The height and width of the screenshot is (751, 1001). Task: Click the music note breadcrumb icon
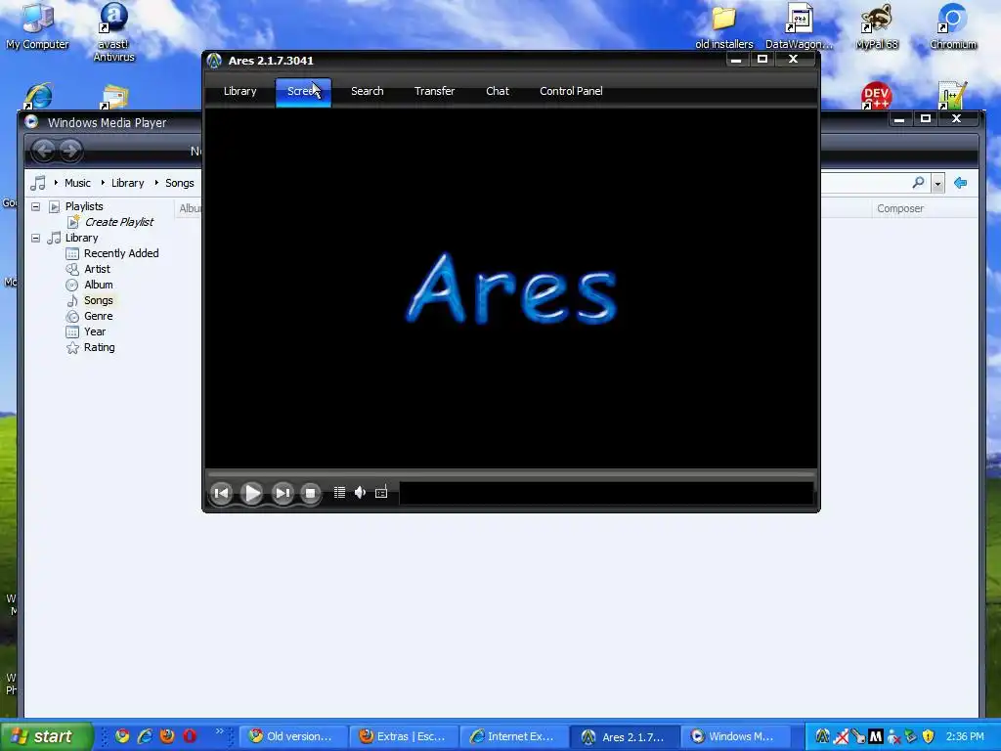pyautogui.click(x=38, y=183)
